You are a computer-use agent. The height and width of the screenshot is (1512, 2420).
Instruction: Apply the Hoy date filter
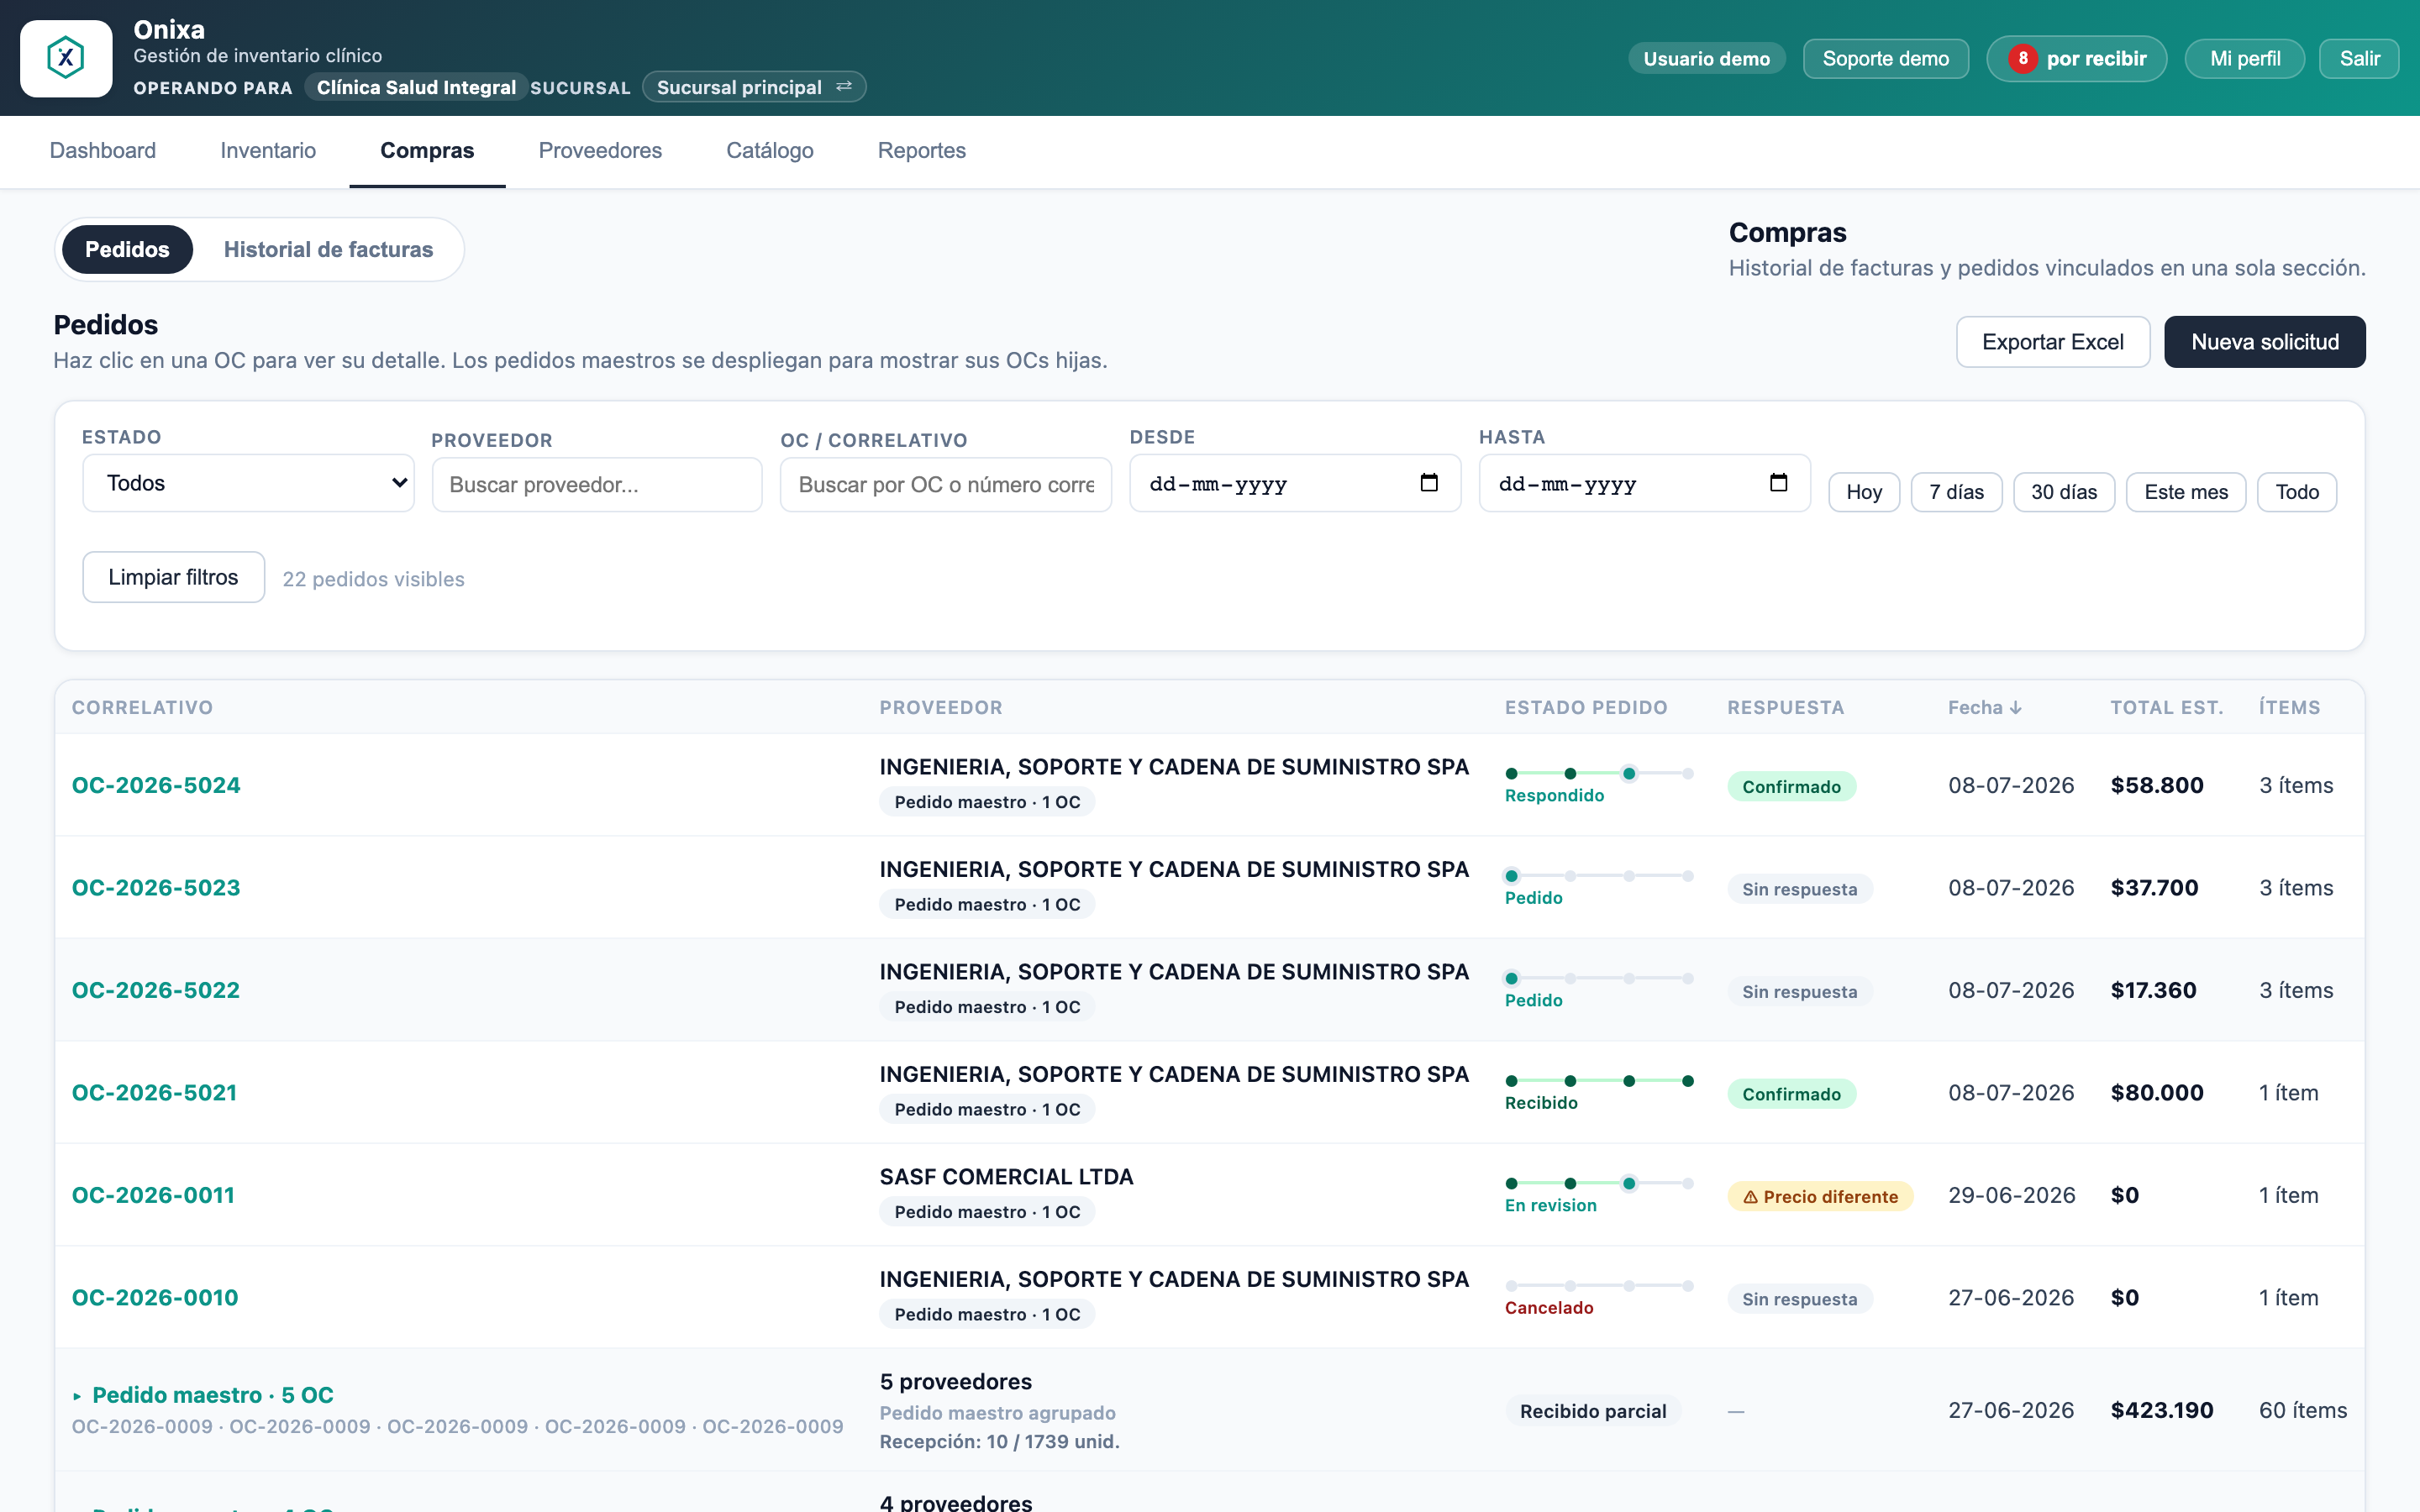coord(1864,492)
